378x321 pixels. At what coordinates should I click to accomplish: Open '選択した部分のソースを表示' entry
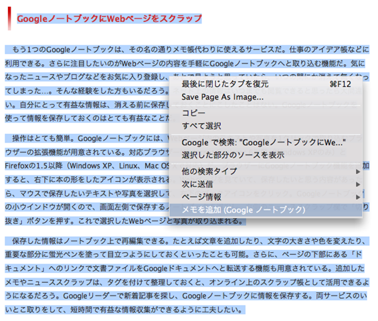(266, 155)
